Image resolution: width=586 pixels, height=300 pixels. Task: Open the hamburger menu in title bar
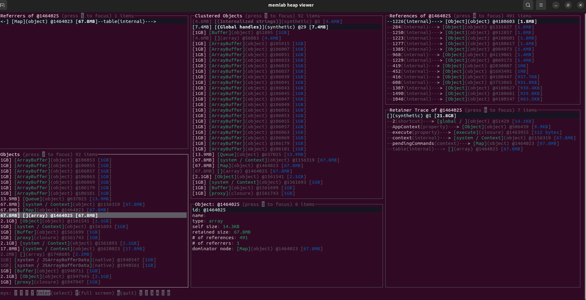click(x=541, y=5)
